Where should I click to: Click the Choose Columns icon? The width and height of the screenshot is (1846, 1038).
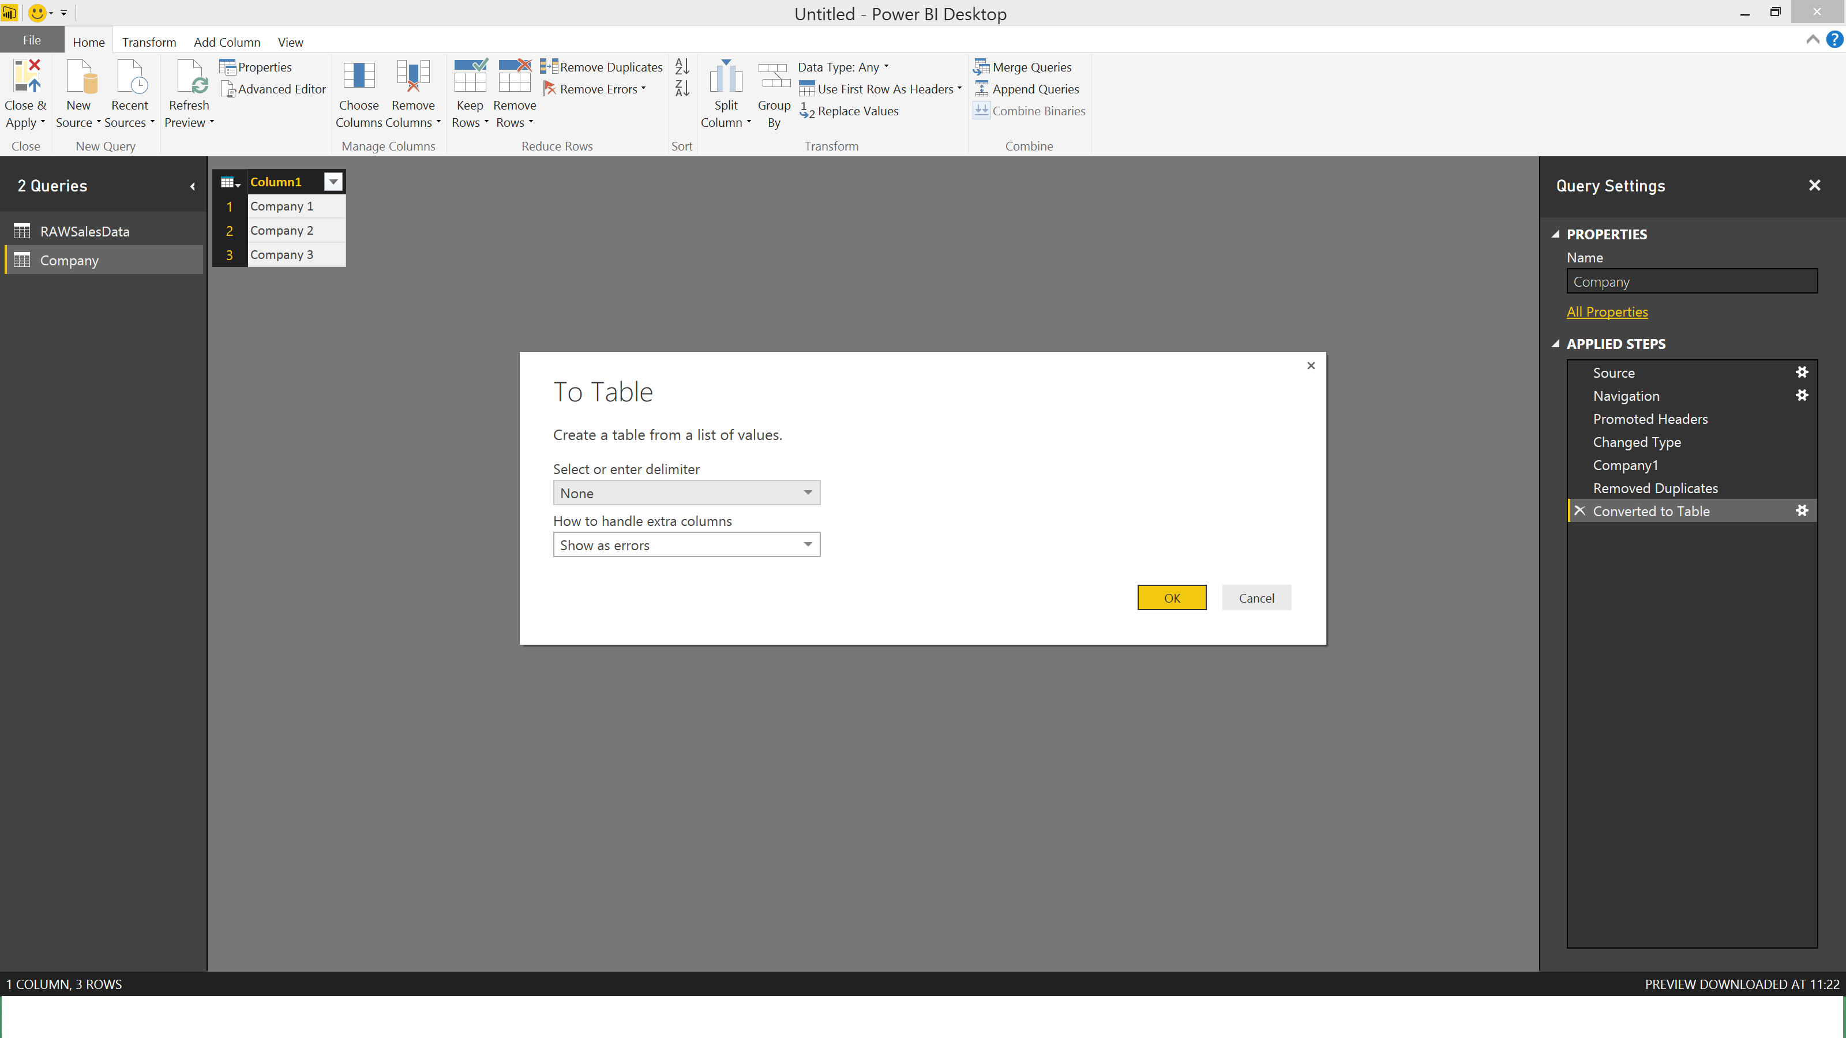click(x=359, y=76)
